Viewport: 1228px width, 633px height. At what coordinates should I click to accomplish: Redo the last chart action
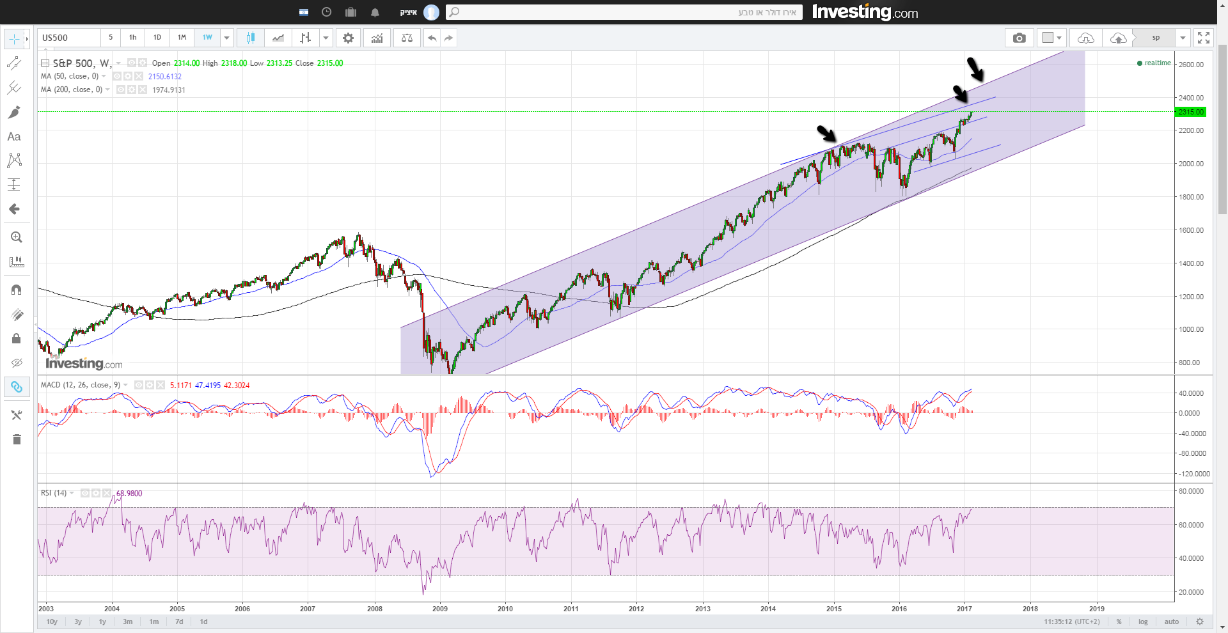(449, 38)
